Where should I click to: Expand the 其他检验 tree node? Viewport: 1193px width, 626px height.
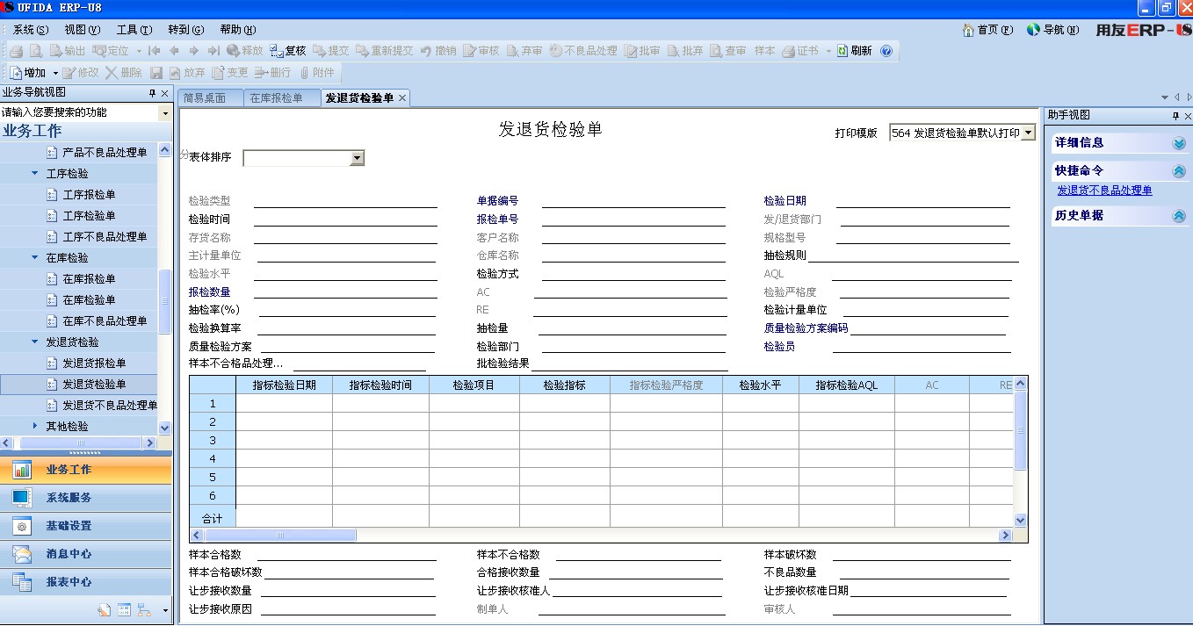35,427
